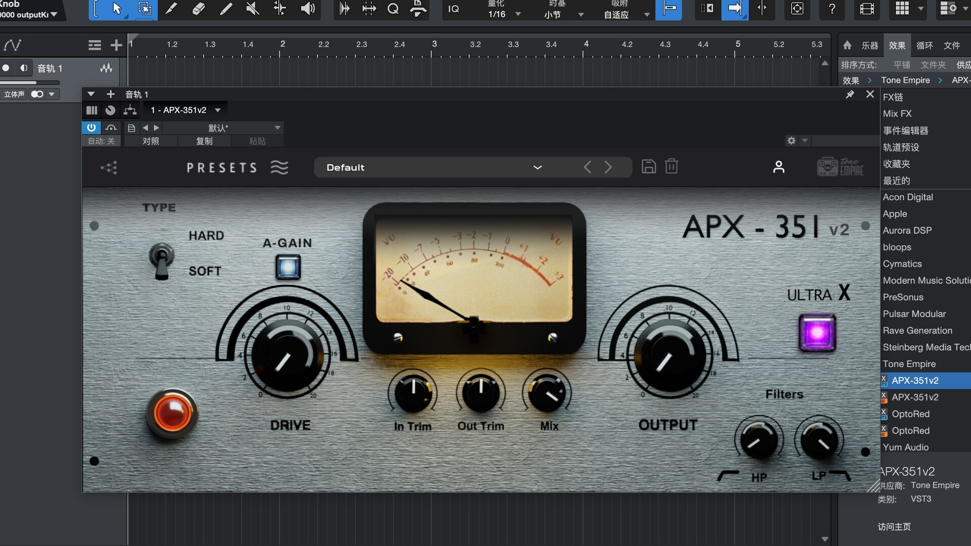Switch to the 乐器 instruments tab
The width and height of the screenshot is (971, 546).
click(870, 45)
